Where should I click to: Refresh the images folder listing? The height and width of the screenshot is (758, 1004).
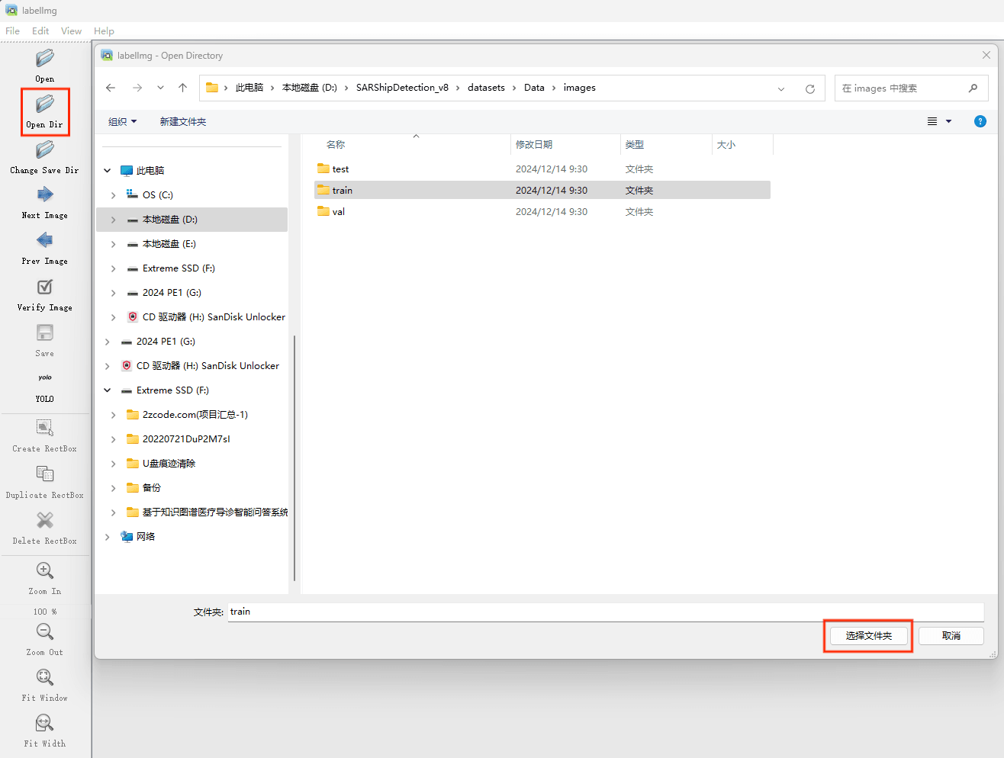click(810, 88)
